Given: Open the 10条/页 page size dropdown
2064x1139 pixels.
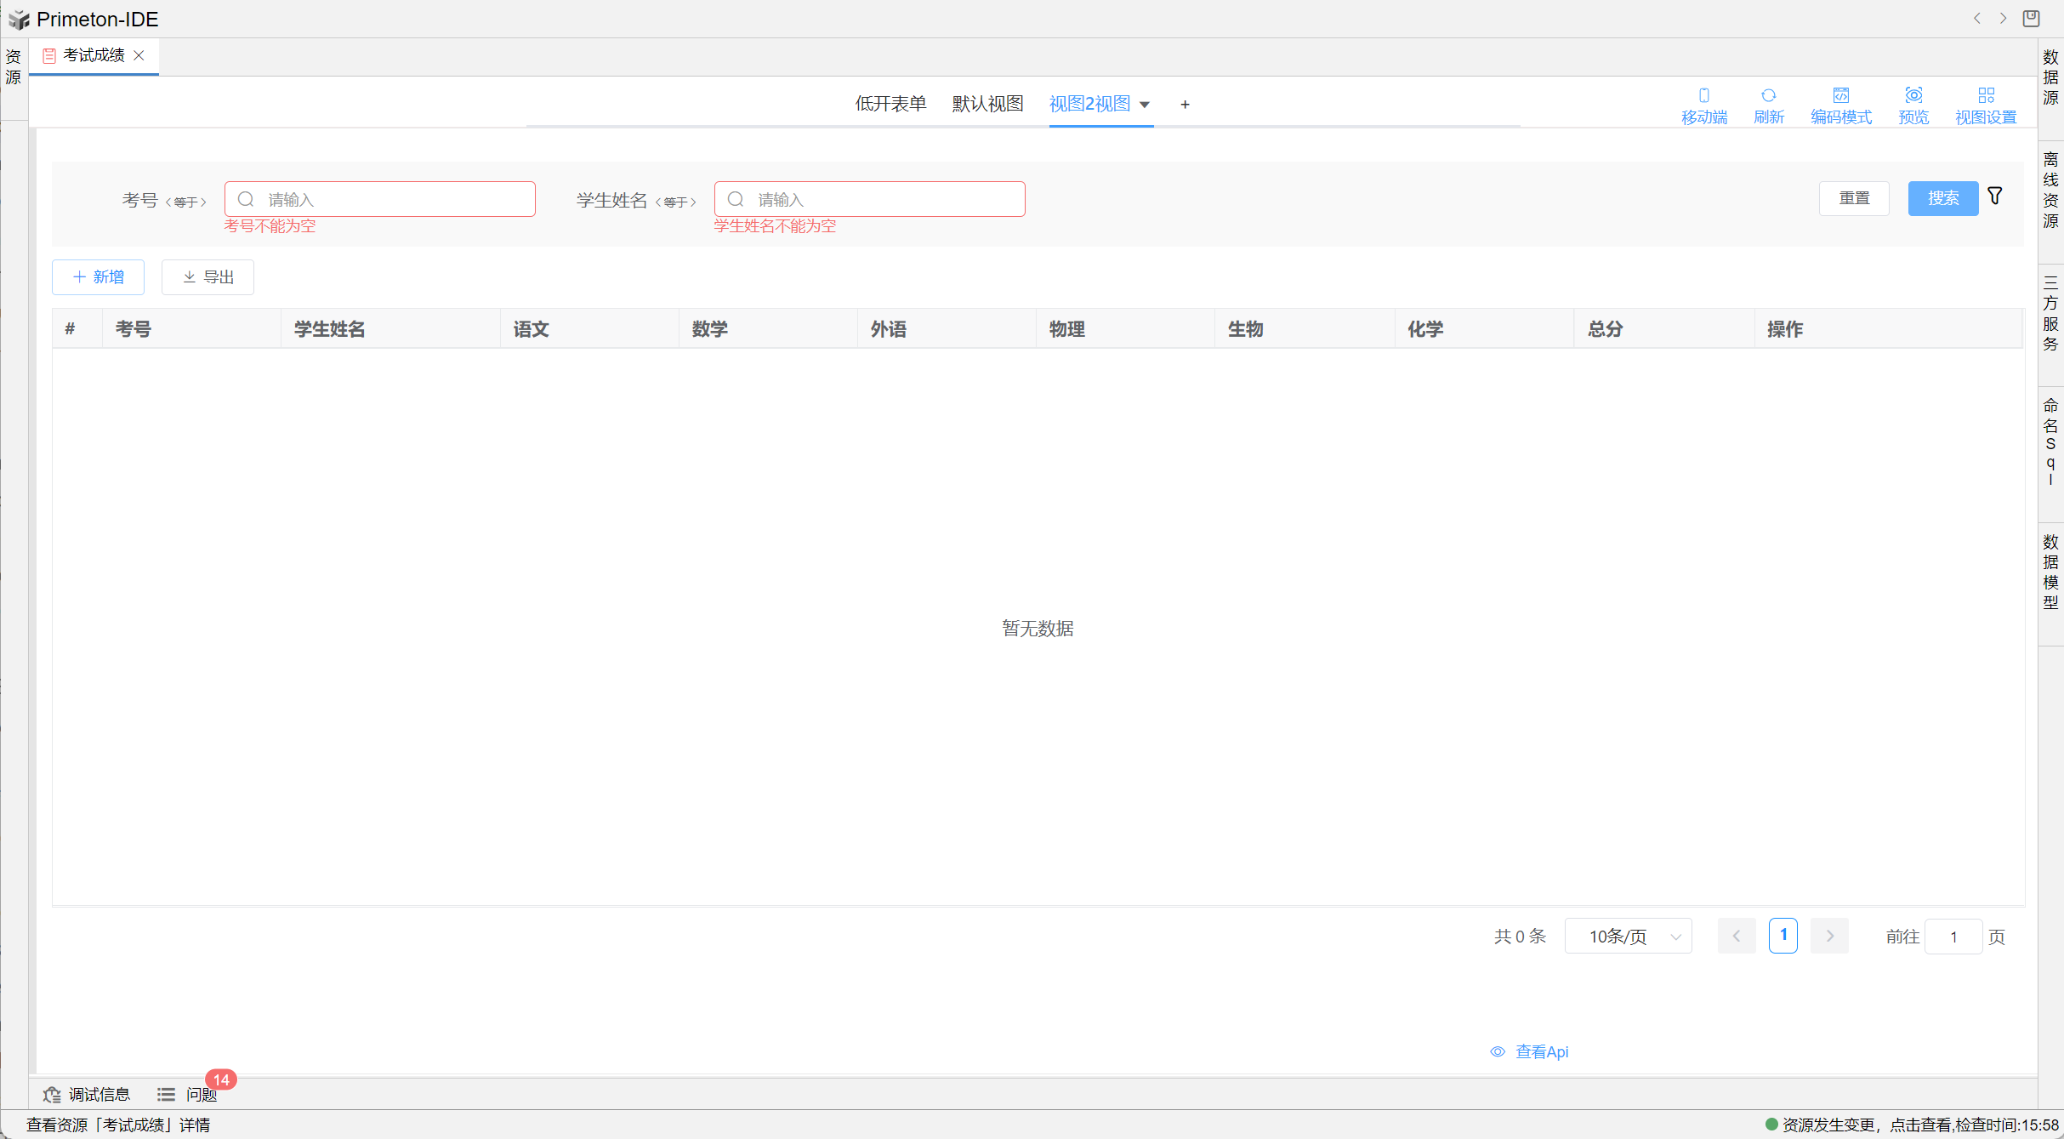Looking at the screenshot, I should point(1628,937).
